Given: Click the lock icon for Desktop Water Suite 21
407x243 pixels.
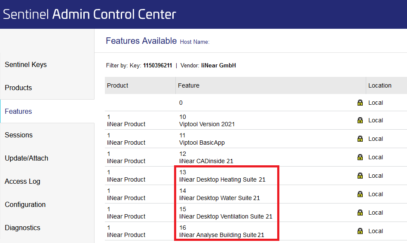Looking at the screenshot, I should (x=360, y=194).
